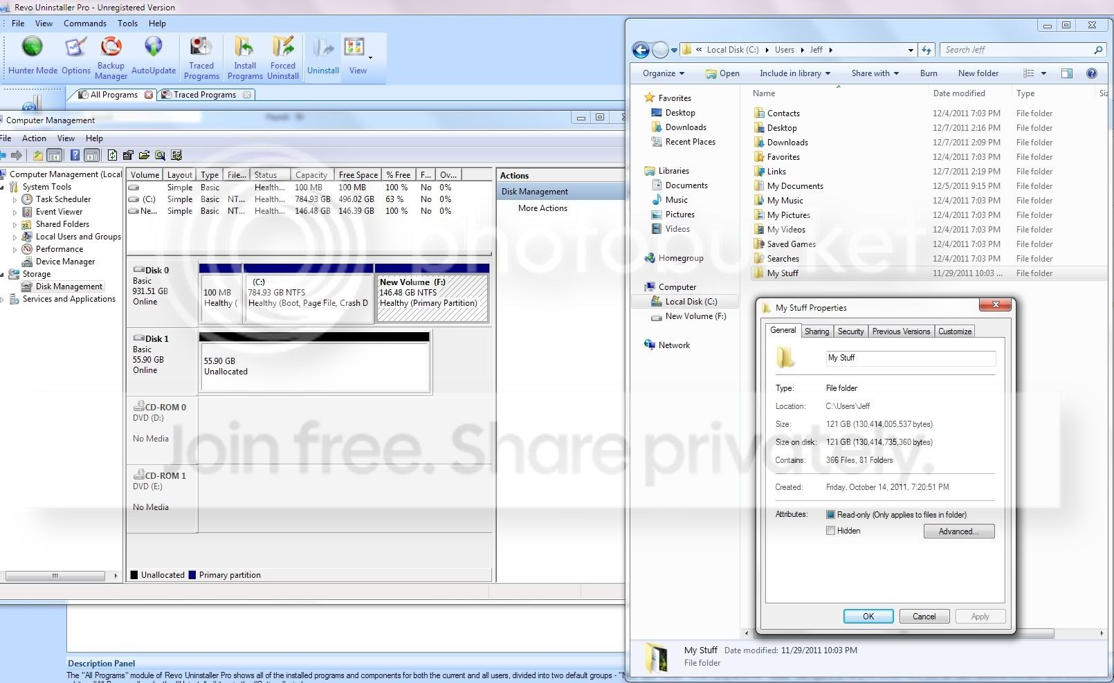The height and width of the screenshot is (683, 1114).
Task: Select the New Volume (F:) partition block
Action: [x=432, y=298]
